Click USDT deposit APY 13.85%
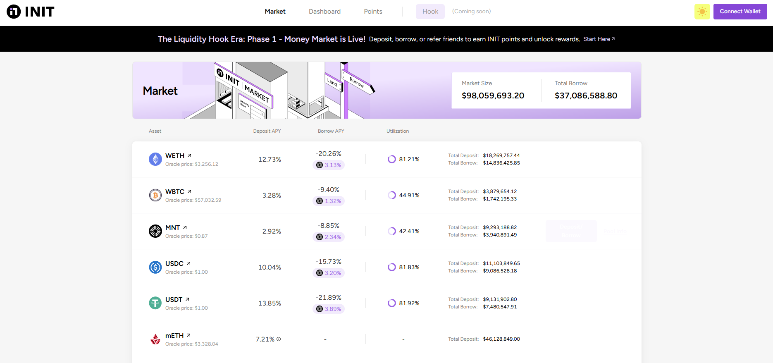 270,303
